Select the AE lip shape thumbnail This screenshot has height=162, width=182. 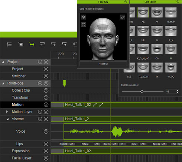click(143, 12)
